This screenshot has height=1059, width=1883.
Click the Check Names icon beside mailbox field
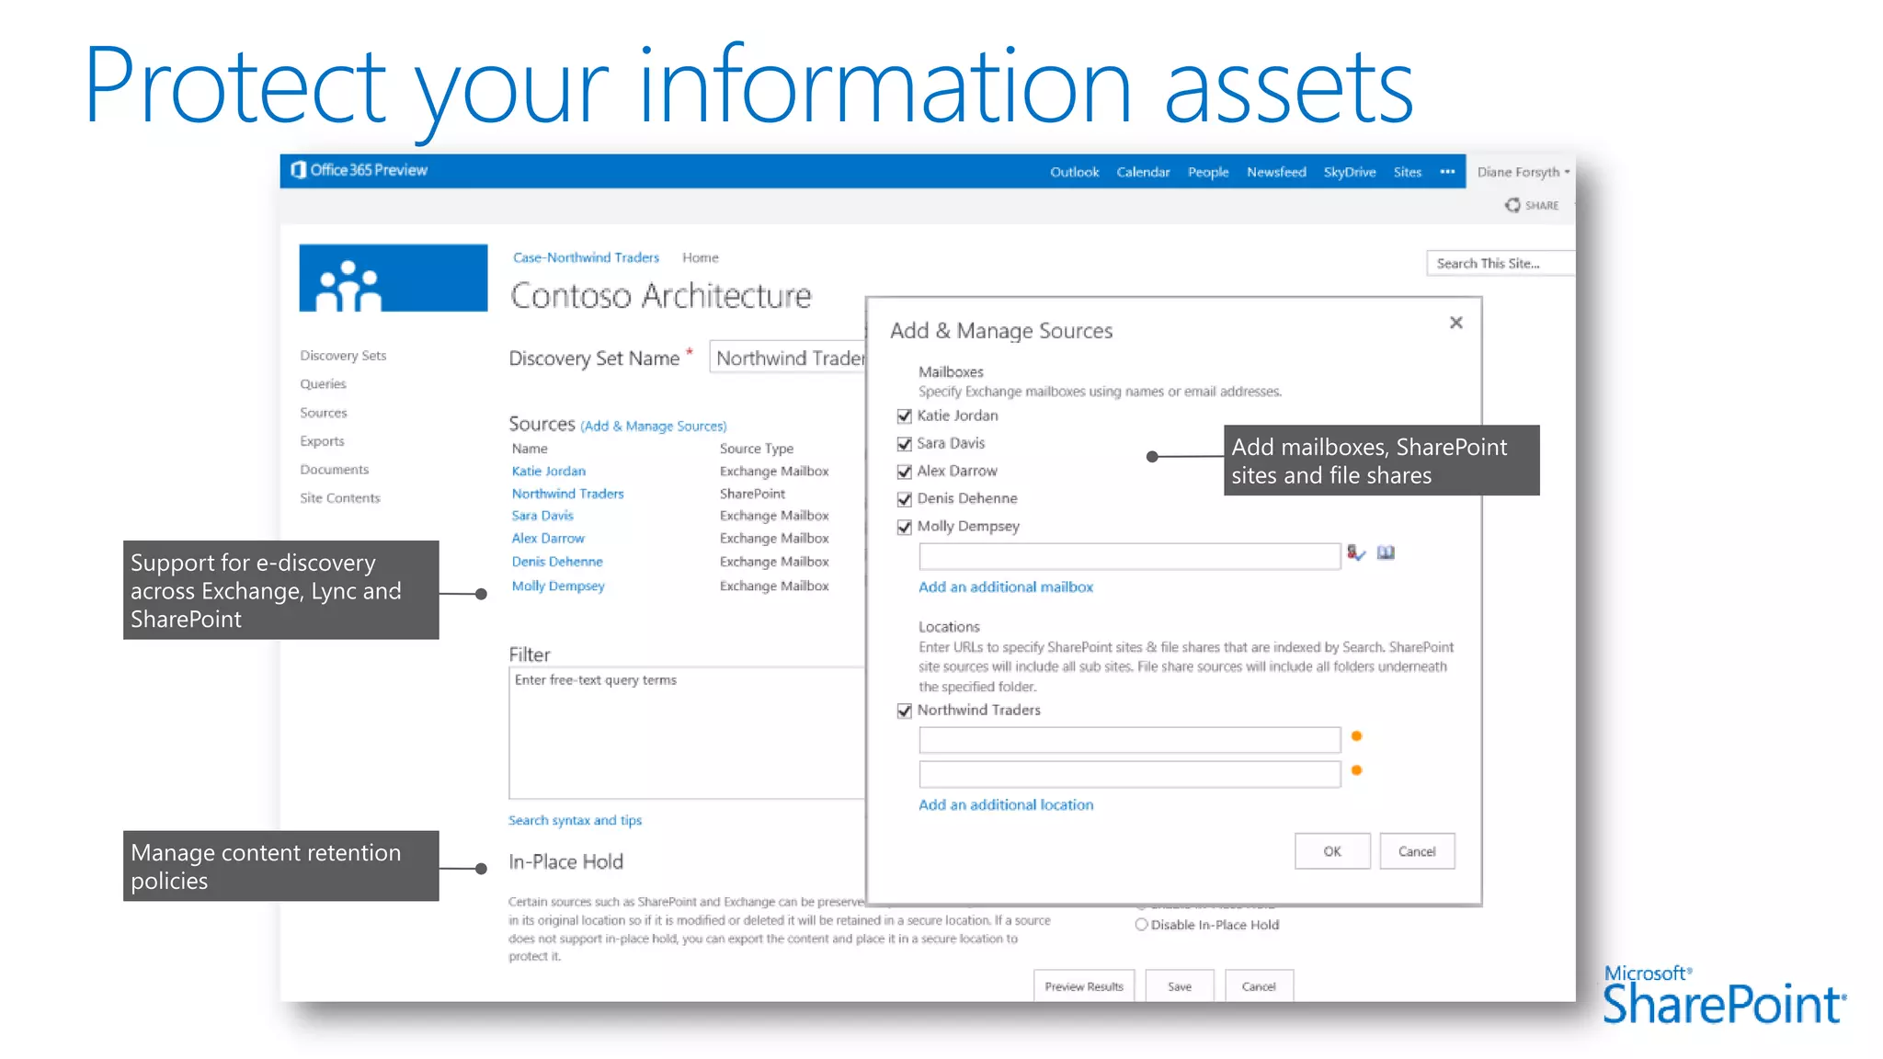(x=1355, y=552)
